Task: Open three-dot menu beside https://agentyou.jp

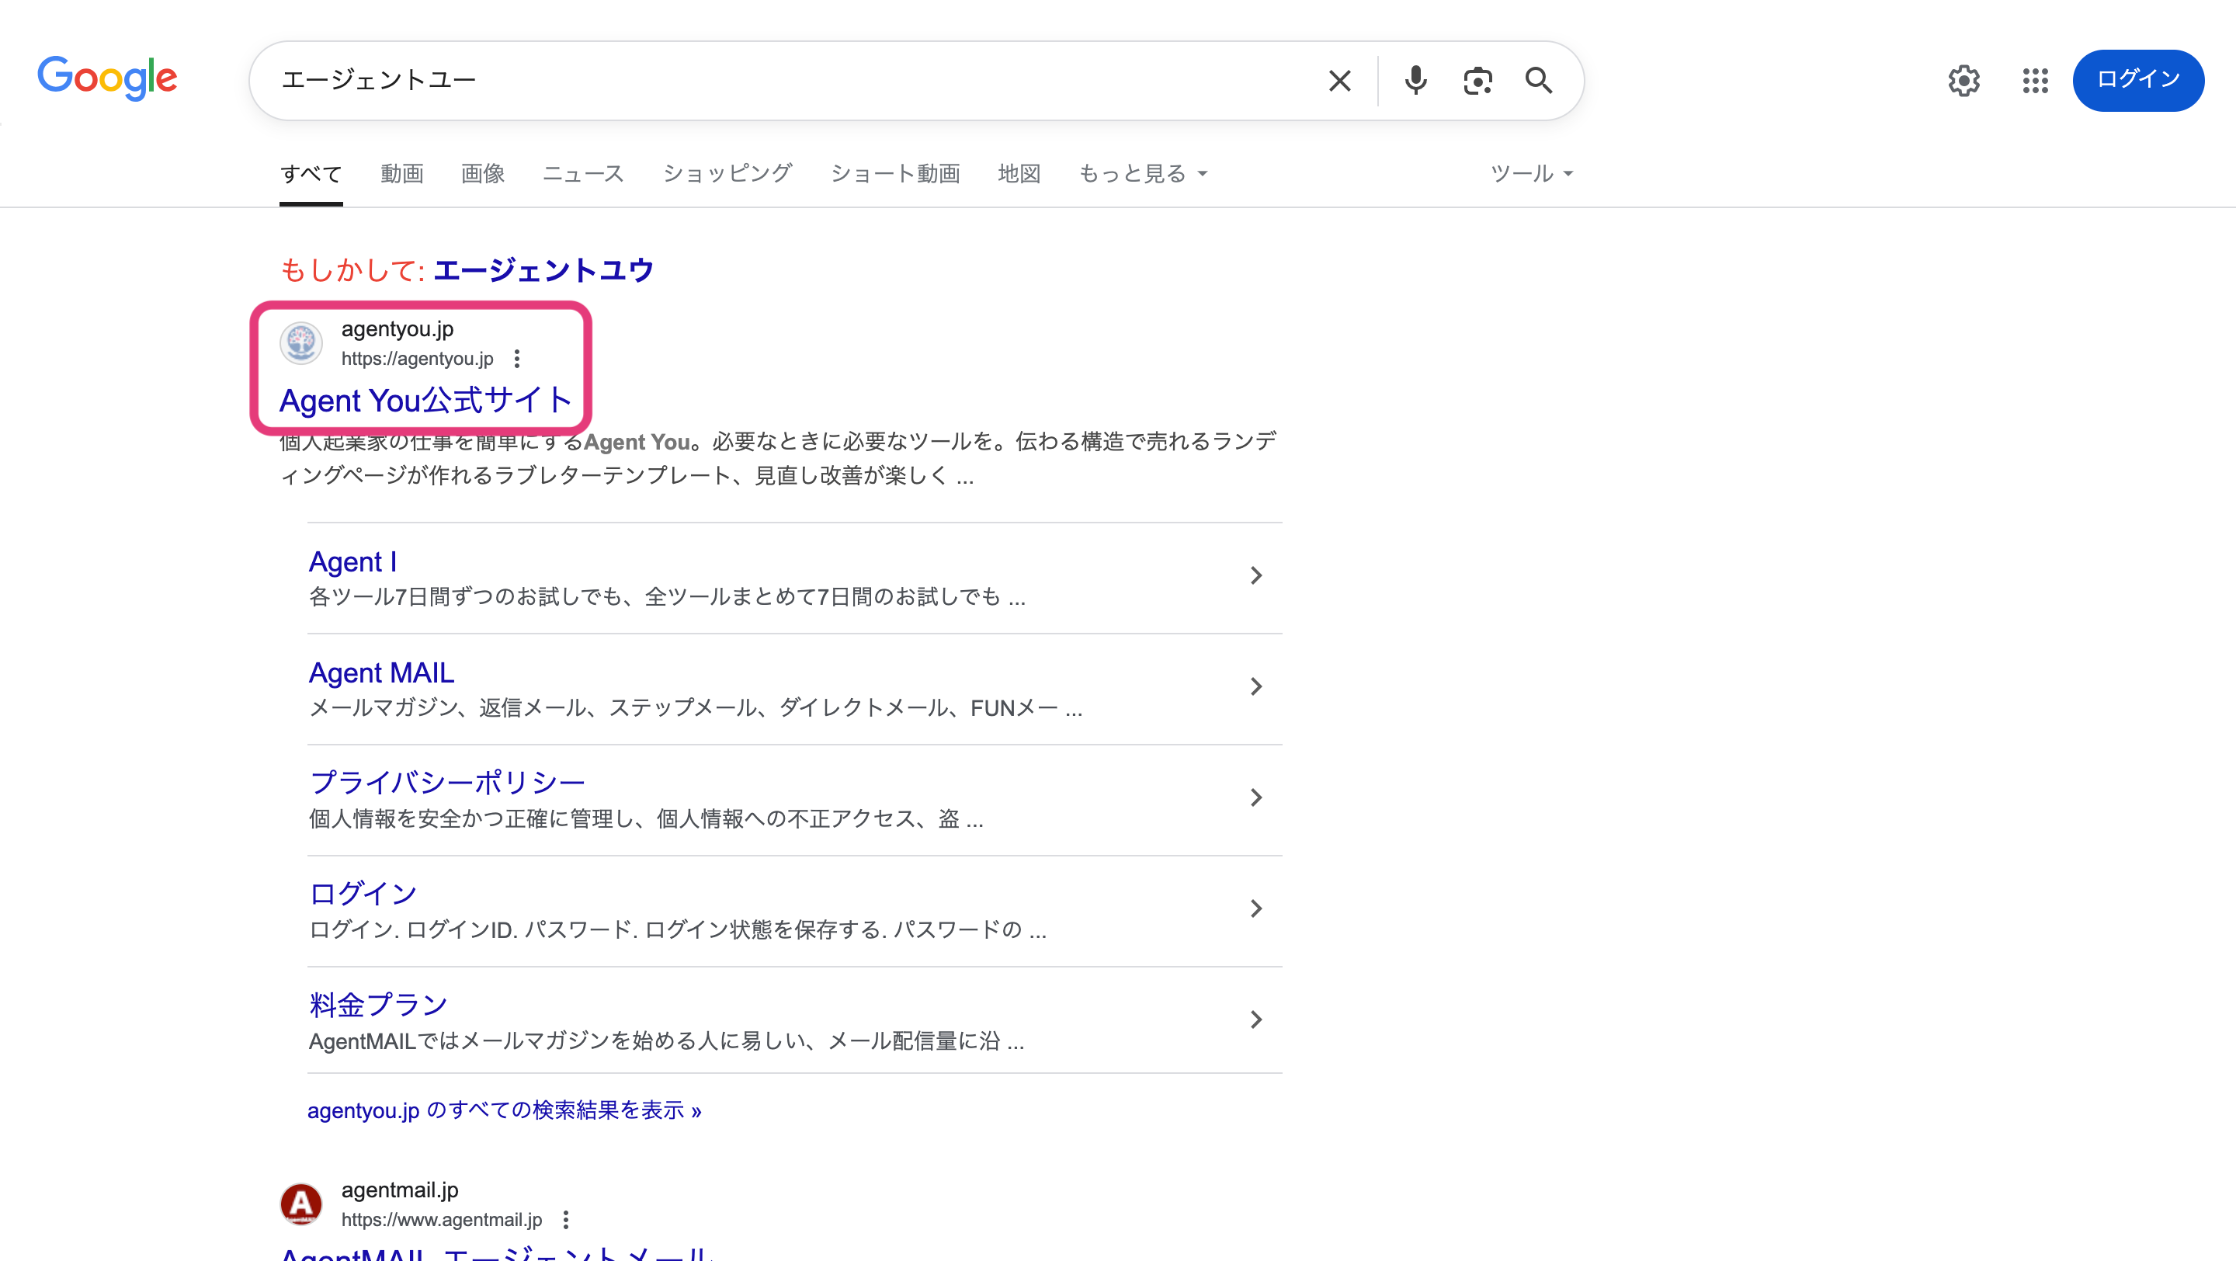Action: [x=516, y=359]
